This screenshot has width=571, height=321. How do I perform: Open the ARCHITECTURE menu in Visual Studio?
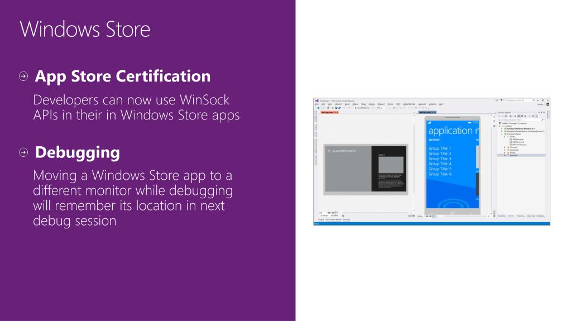point(409,104)
